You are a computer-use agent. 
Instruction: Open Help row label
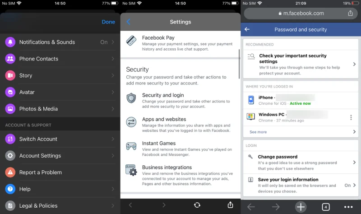pyautogui.click(x=25, y=189)
